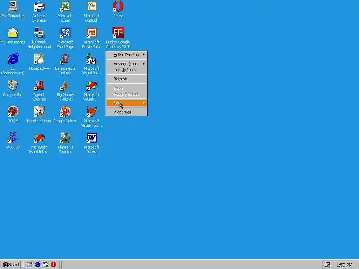Select the Big Money Deluxe icon
This screenshot has width=359, height=269.
65,90
